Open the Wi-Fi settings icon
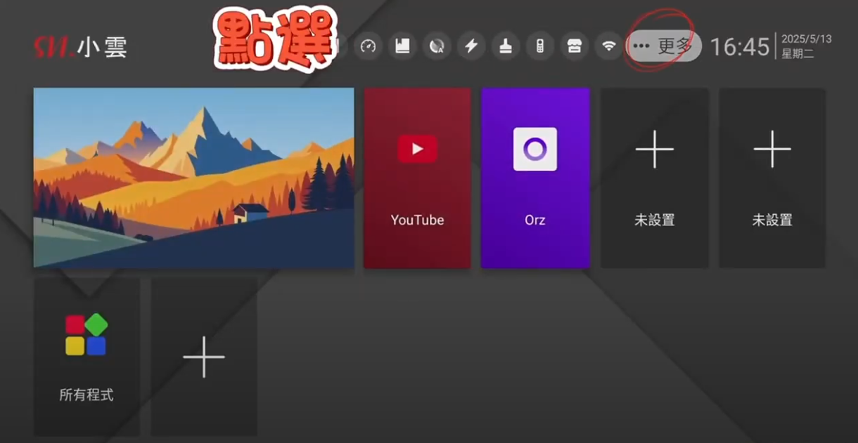 click(609, 47)
